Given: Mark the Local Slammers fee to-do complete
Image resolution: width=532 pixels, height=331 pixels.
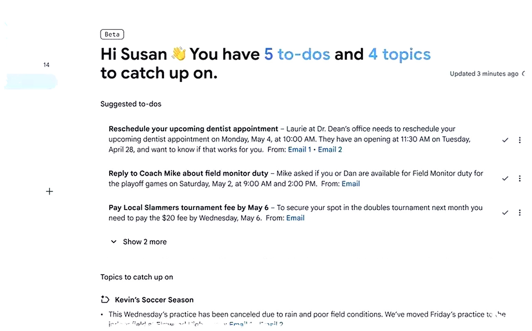Looking at the screenshot, I should [505, 213].
